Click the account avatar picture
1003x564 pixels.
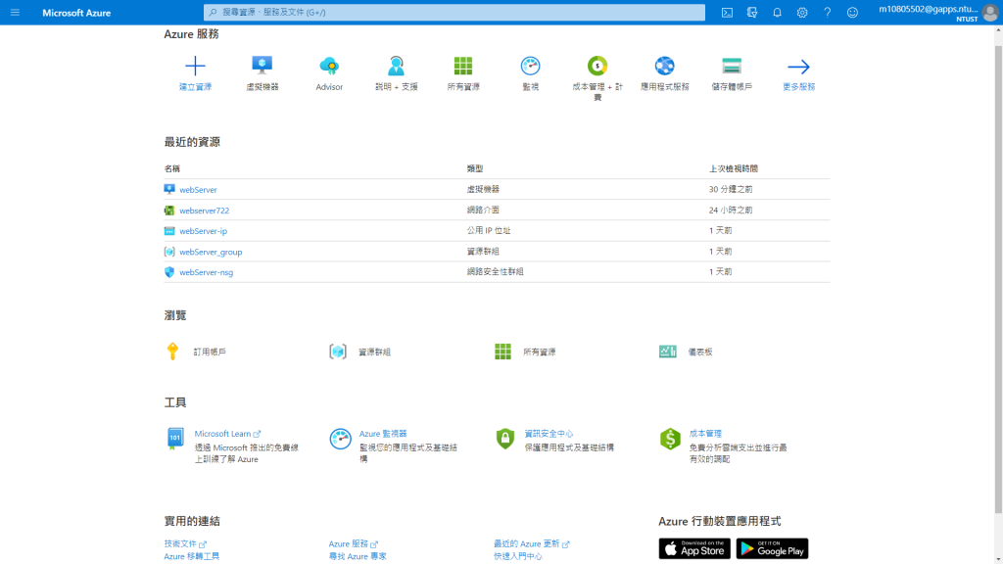pos(990,13)
